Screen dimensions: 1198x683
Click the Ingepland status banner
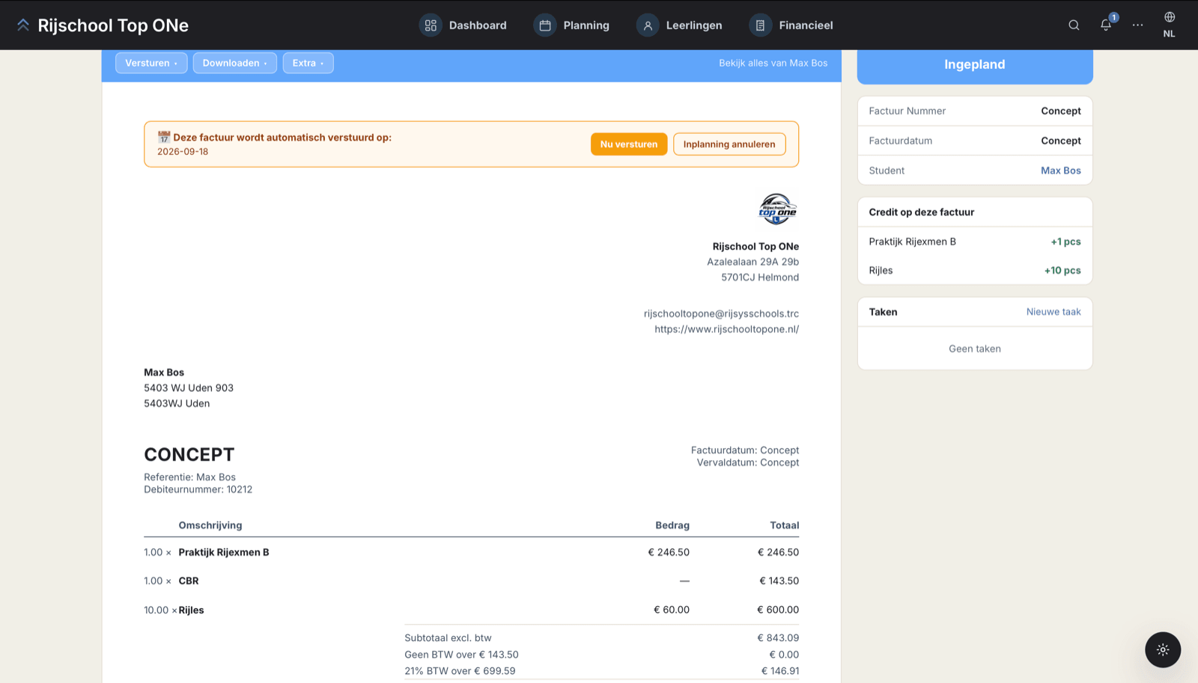coord(975,65)
